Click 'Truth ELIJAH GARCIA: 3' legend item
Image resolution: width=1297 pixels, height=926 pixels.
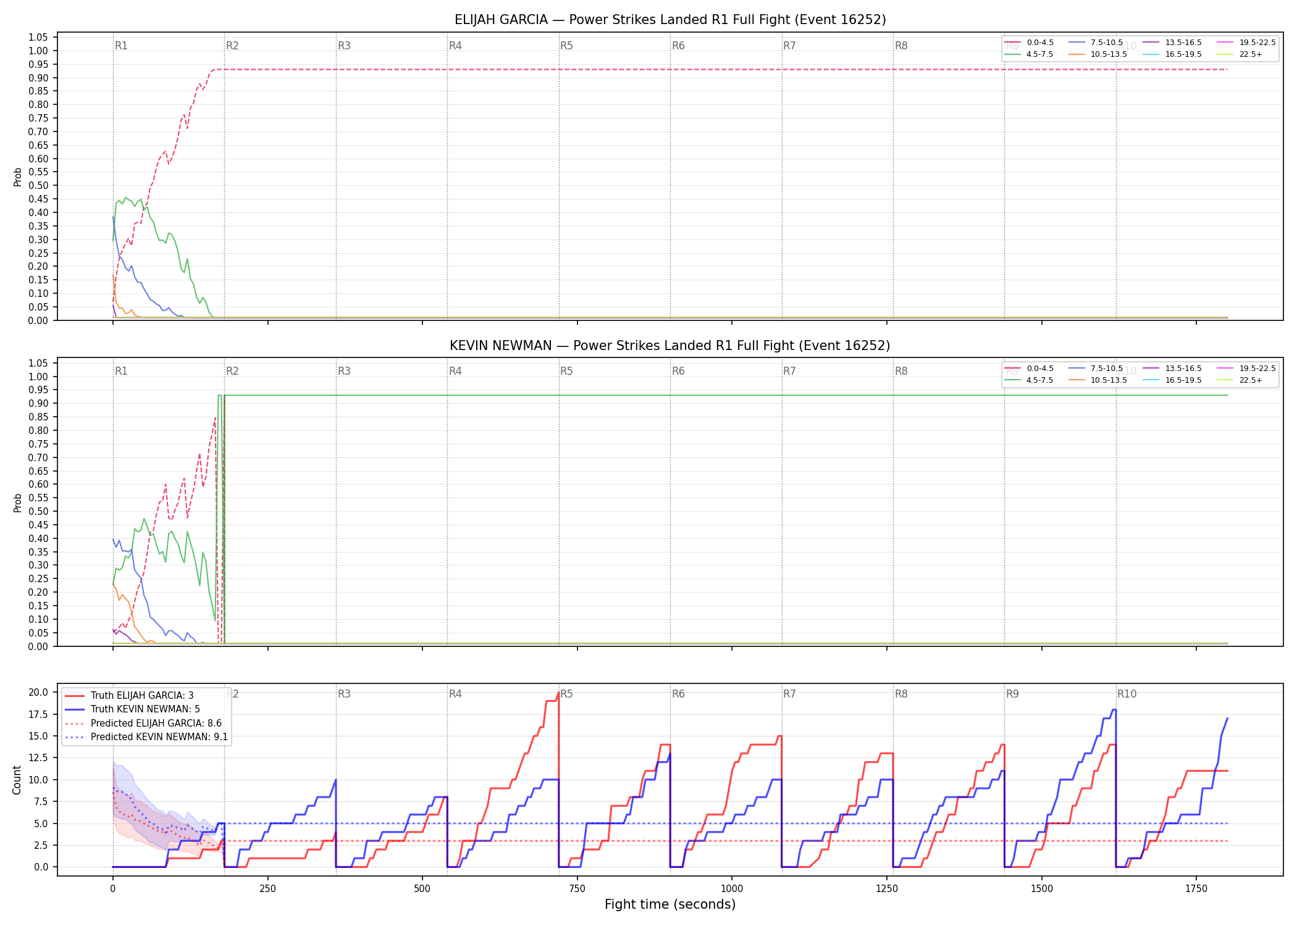[130, 695]
